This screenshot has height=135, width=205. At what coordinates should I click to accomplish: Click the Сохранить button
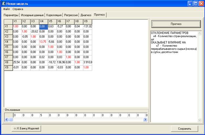[x=185, y=129]
